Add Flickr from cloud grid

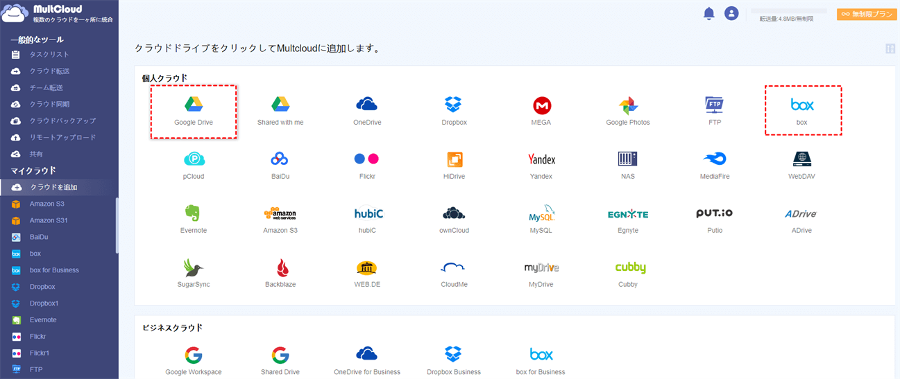pyautogui.click(x=367, y=166)
